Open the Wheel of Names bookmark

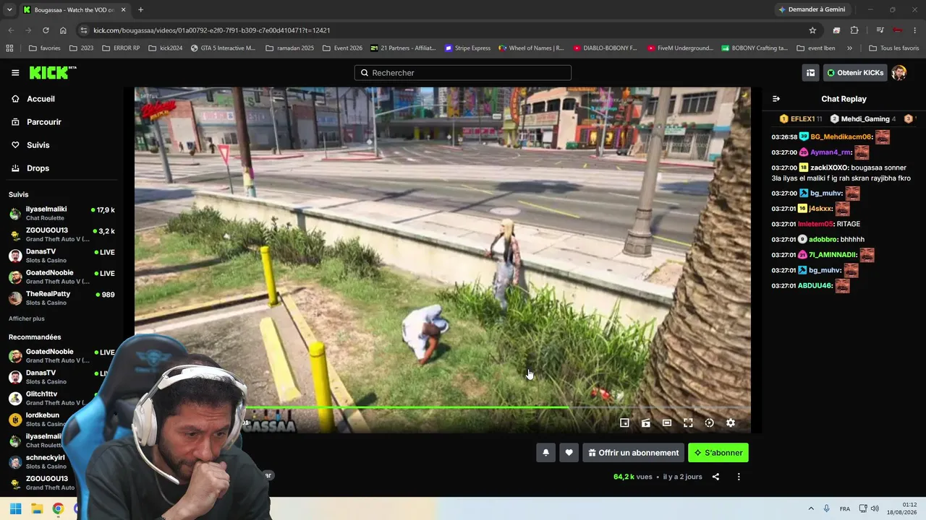pyautogui.click(x=530, y=48)
